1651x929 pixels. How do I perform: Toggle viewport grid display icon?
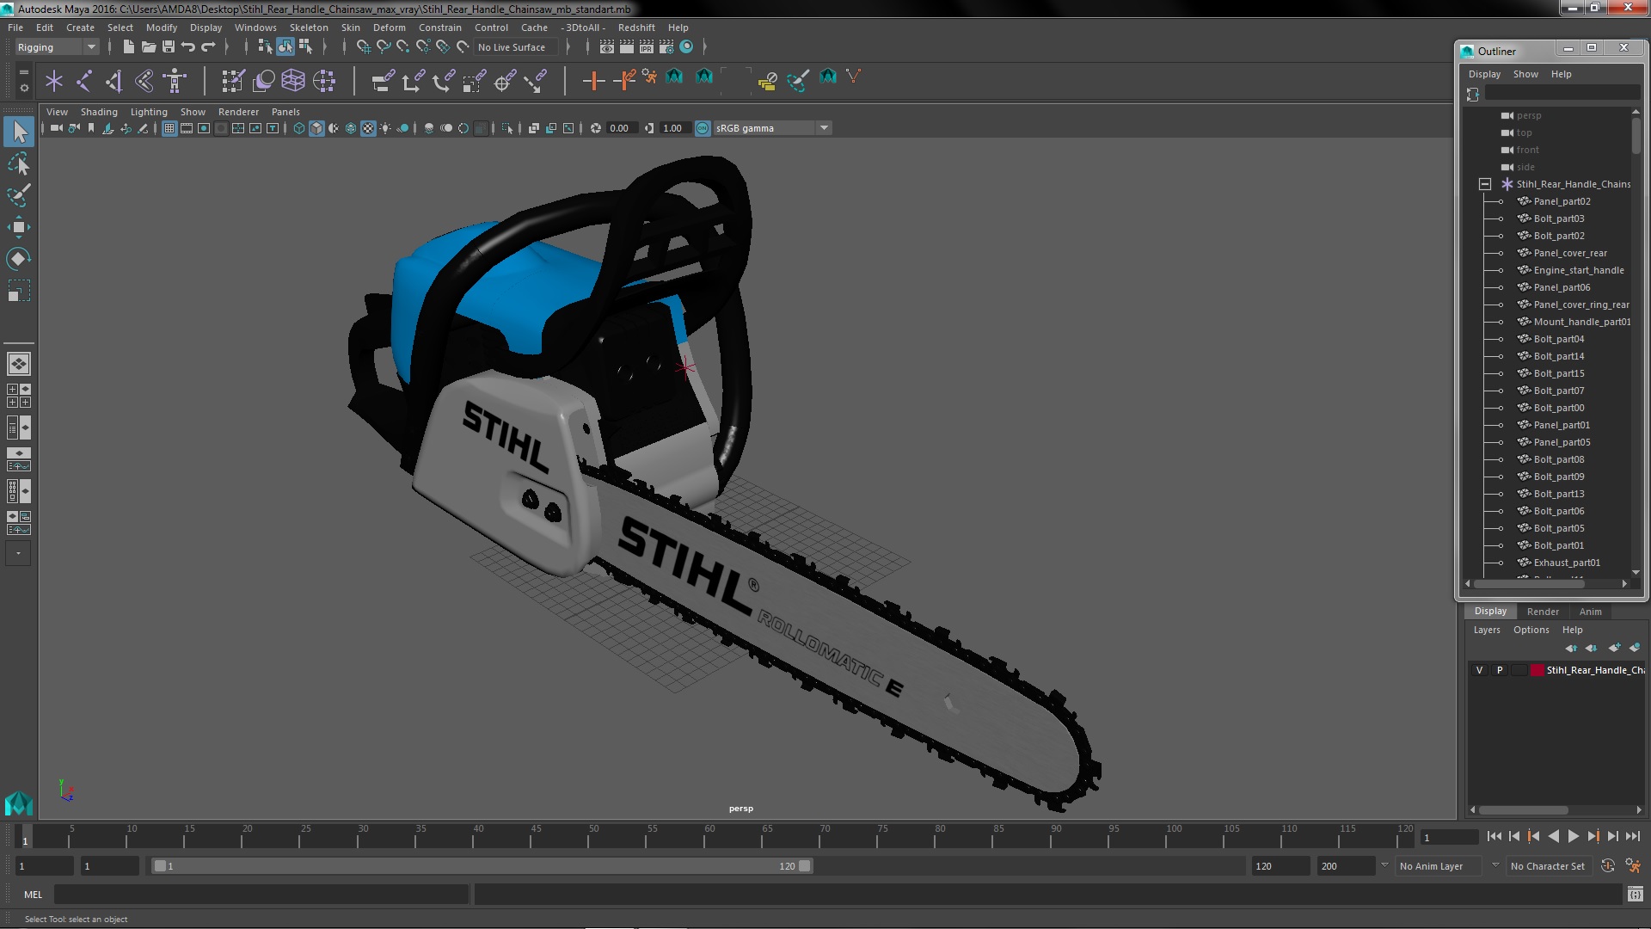click(x=169, y=128)
